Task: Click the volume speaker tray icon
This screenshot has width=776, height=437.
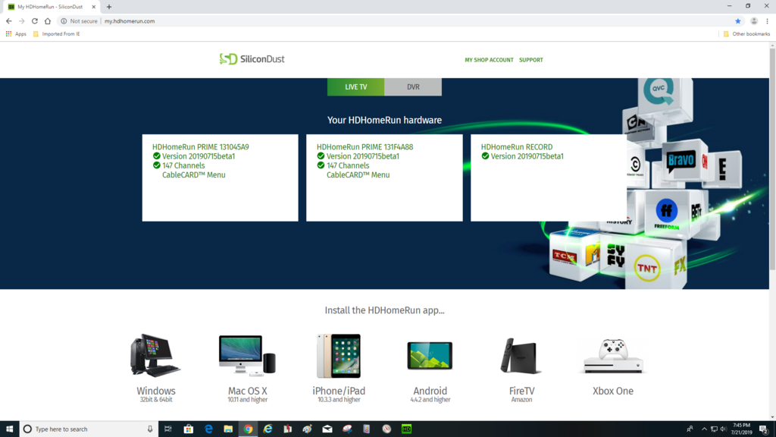Action: click(x=723, y=429)
